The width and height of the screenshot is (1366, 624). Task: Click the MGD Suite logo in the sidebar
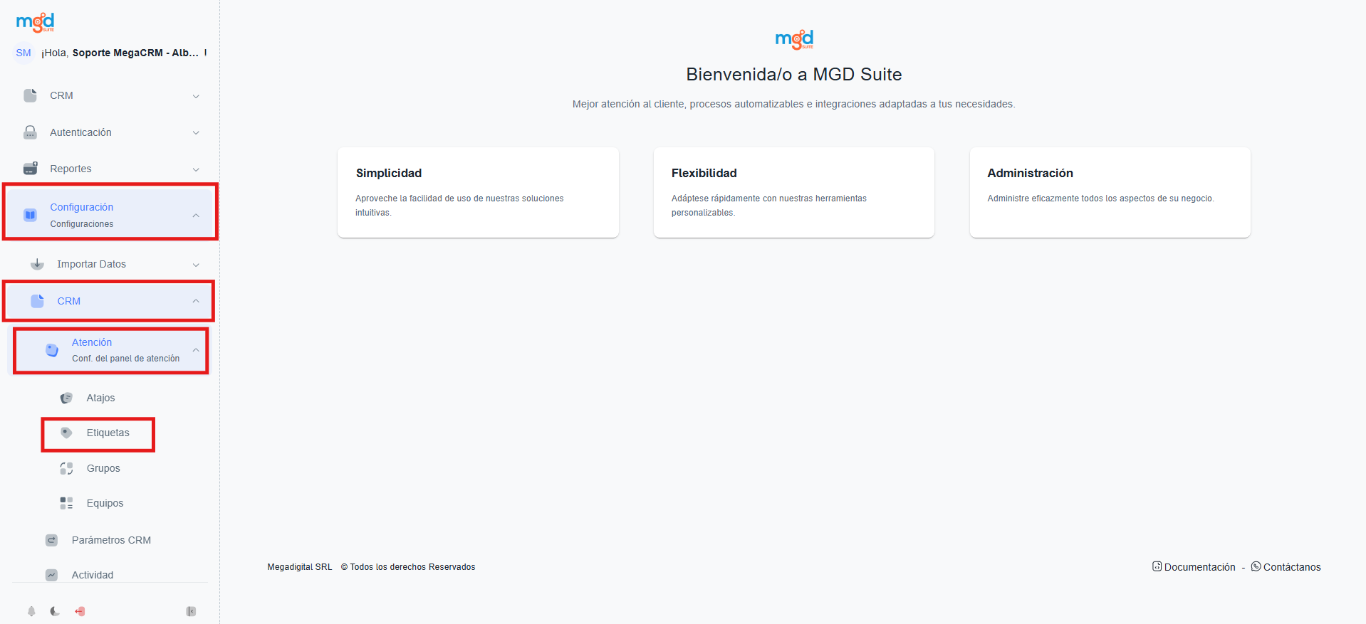tap(35, 23)
